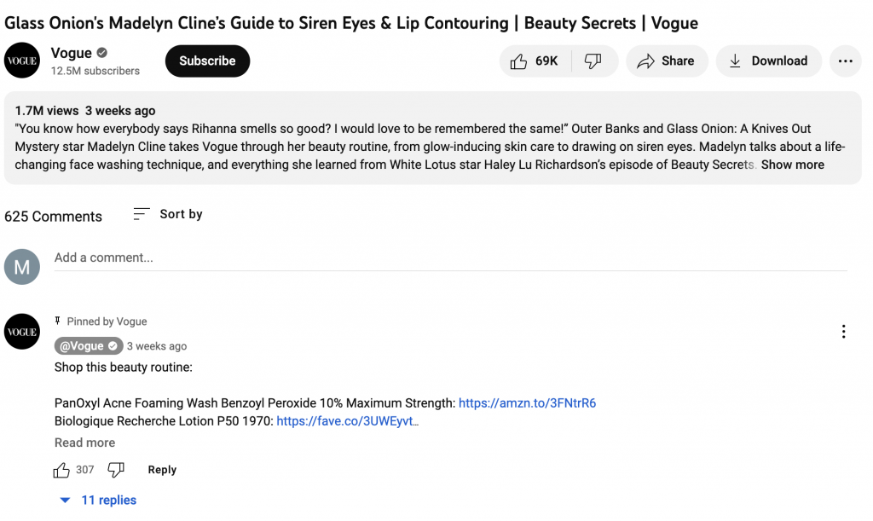
Task: Show more of the video description
Action: click(x=792, y=165)
